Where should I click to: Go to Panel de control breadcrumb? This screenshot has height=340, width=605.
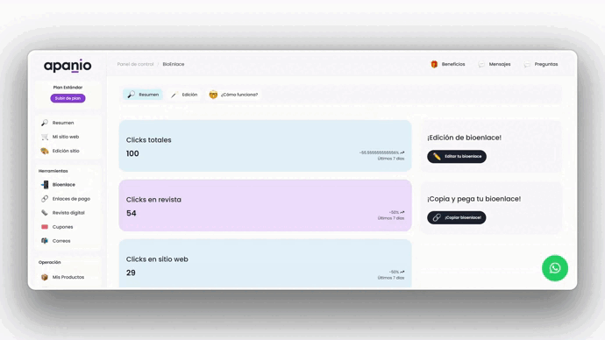tap(135, 64)
